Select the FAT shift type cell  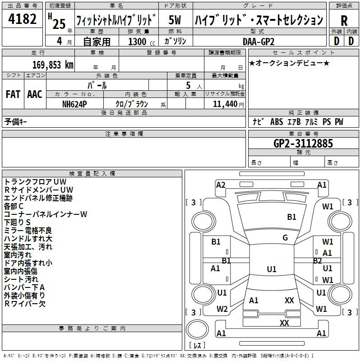tap(13, 94)
